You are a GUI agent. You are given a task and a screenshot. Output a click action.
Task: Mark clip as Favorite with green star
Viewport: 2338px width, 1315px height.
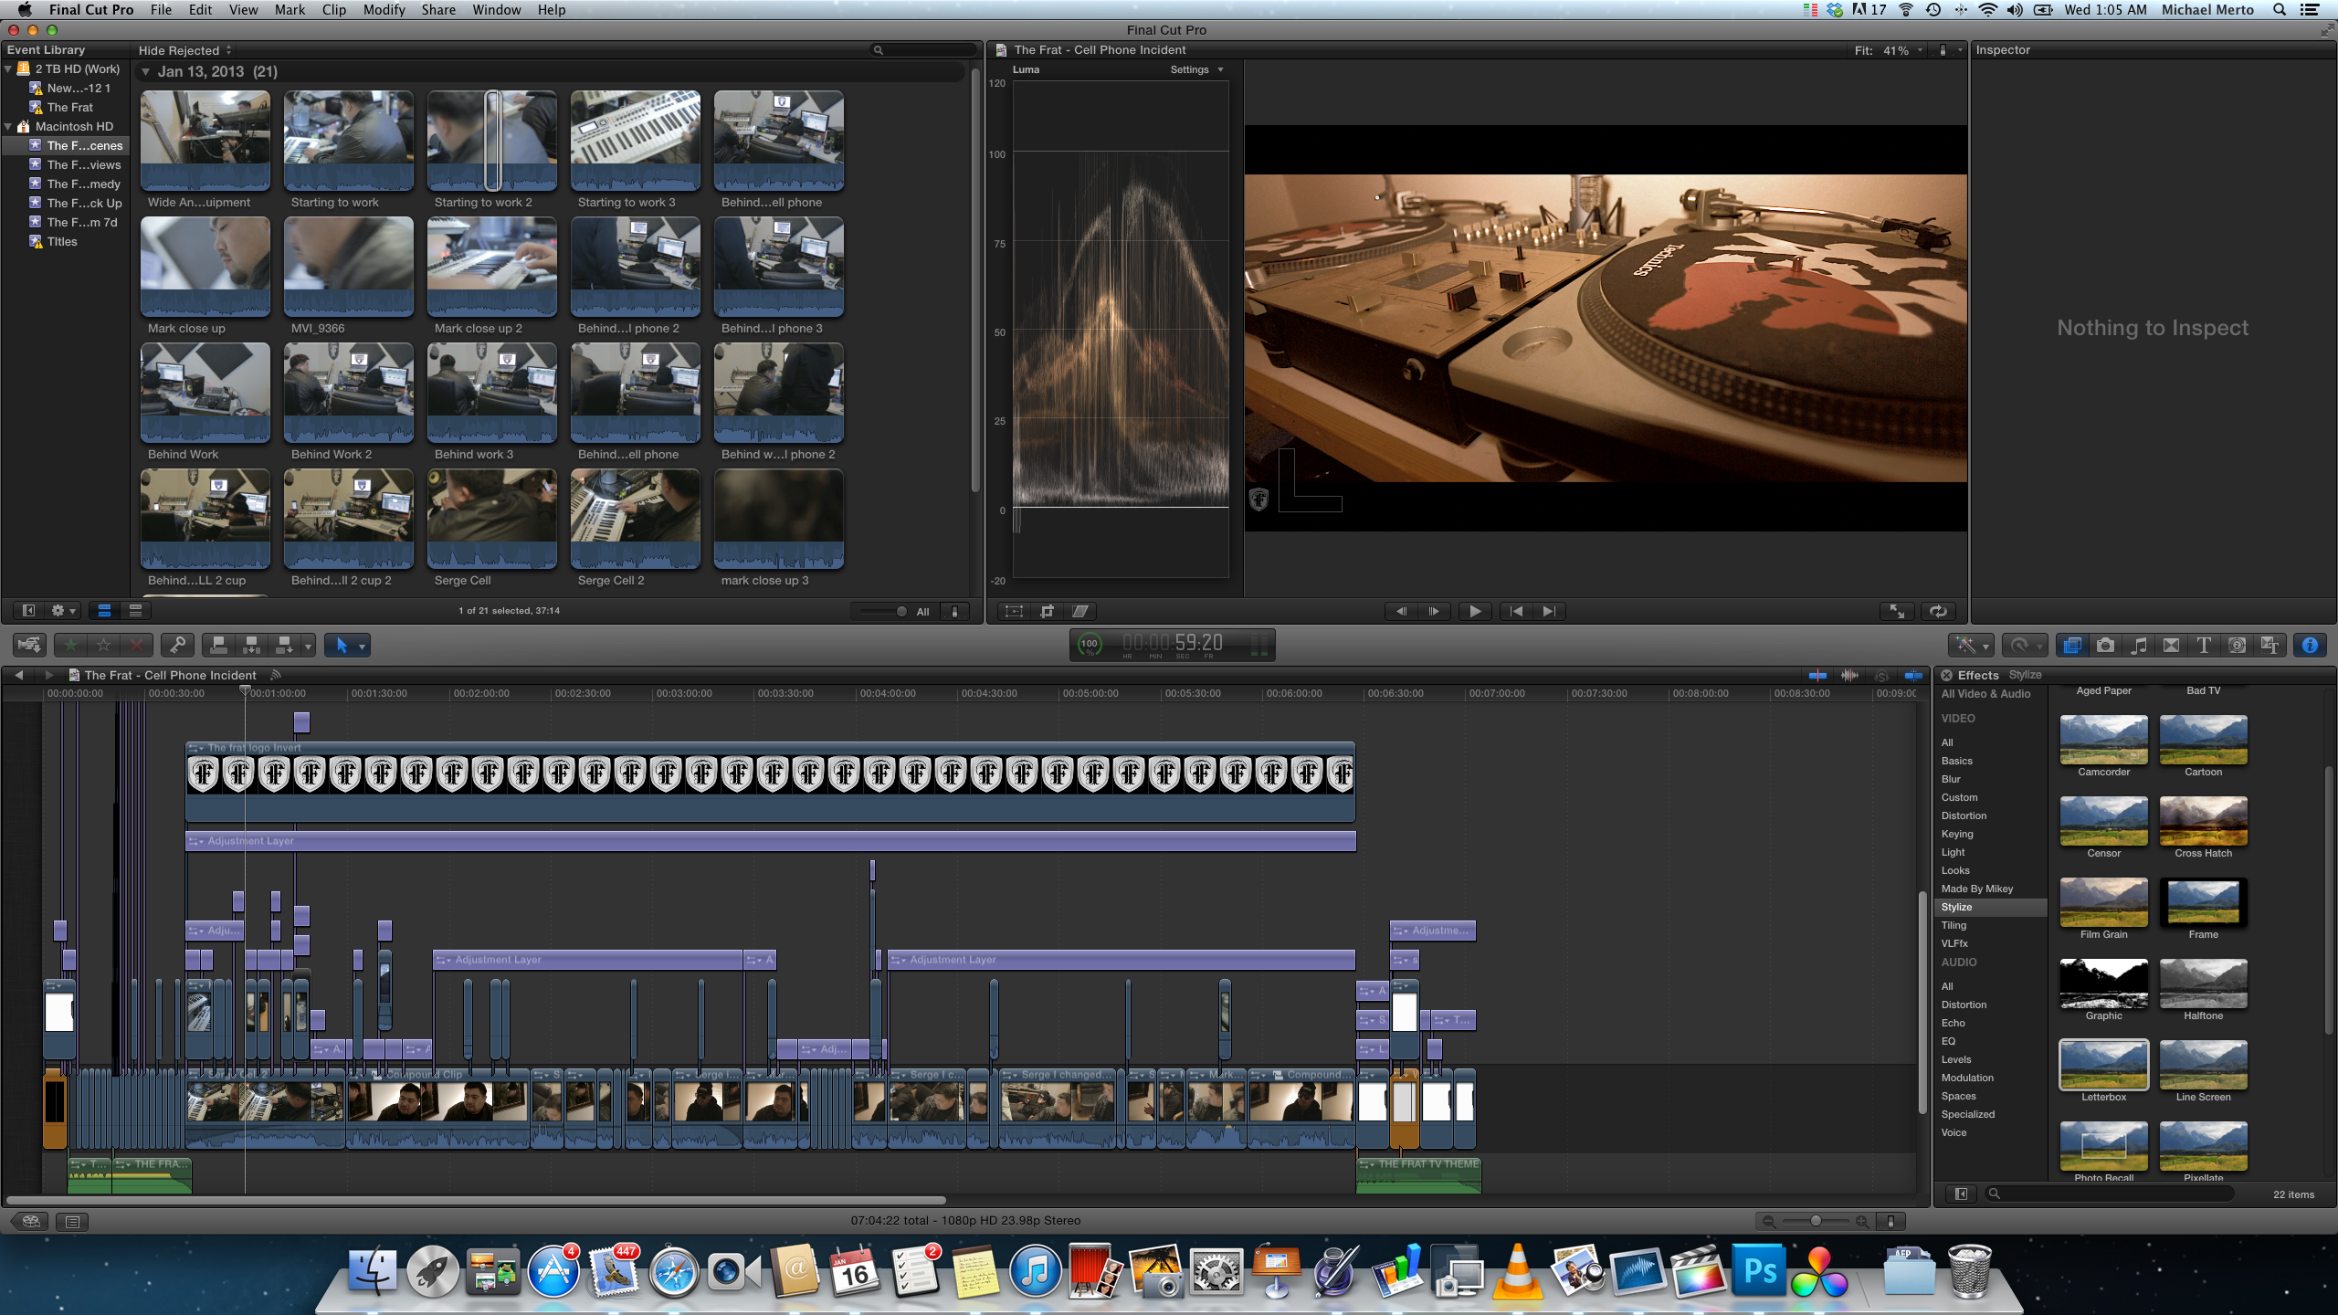tap(70, 646)
